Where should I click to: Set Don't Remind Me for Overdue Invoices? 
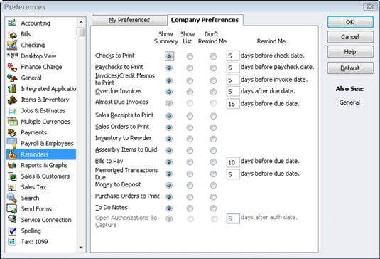point(213,92)
